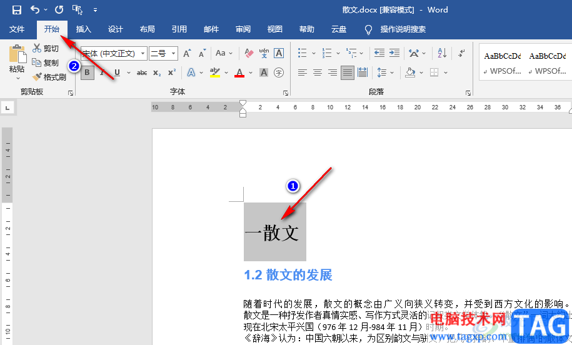Switch to the 插入 tab
Image resolution: width=572 pixels, height=345 pixels.
point(84,29)
